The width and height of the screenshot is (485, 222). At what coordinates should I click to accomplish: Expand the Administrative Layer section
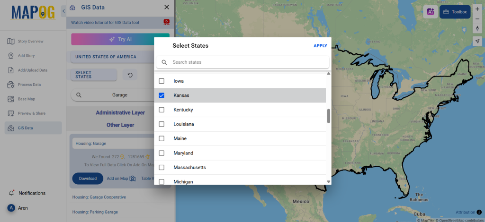(x=120, y=113)
